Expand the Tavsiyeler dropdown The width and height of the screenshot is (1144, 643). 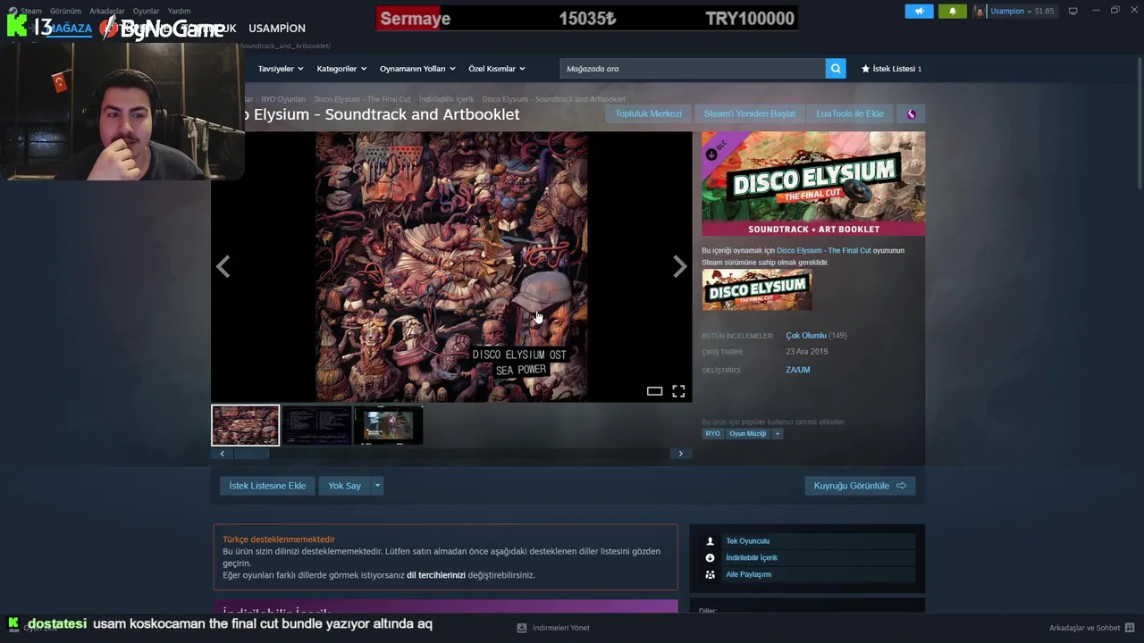click(281, 69)
